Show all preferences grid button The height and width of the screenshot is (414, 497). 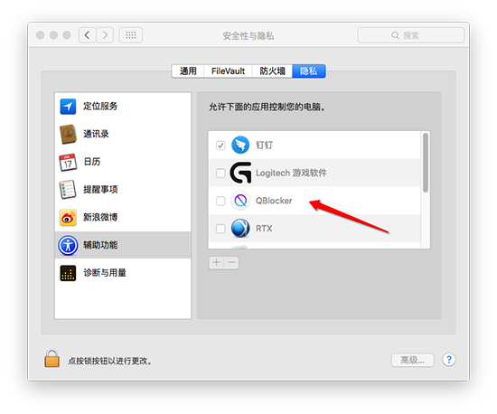(131, 35)
